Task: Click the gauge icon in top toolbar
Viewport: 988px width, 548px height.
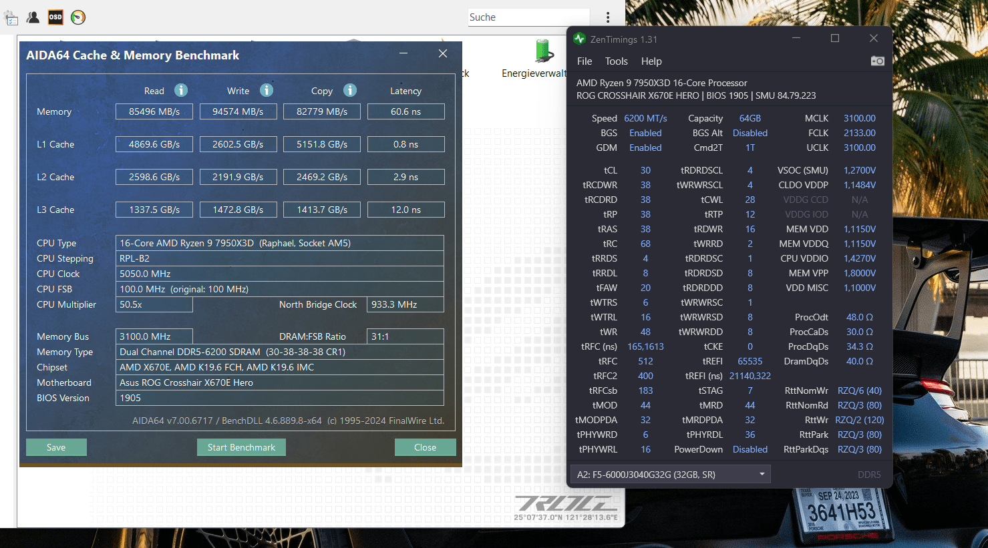Action: pos(78,17)
